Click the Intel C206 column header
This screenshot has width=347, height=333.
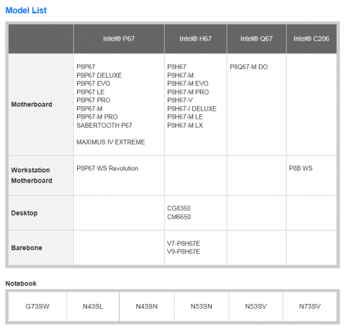coord(312,39)
